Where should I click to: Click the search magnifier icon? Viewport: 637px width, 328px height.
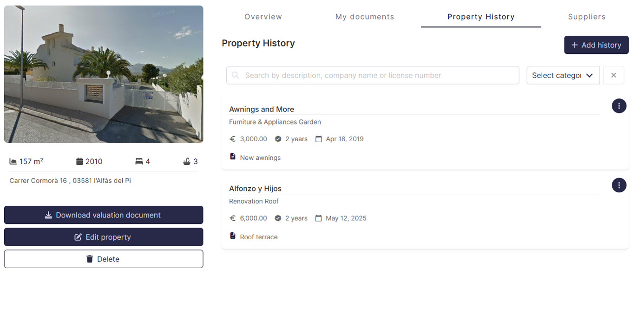(236, 75)
